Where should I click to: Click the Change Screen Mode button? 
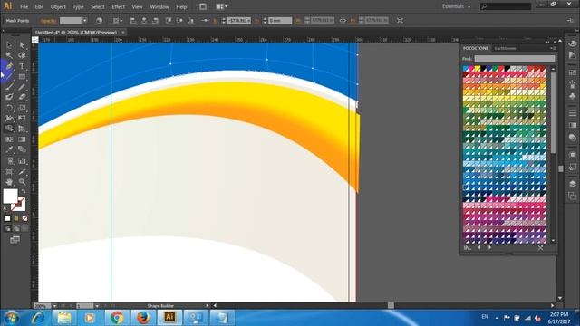(x=14, y=240)
